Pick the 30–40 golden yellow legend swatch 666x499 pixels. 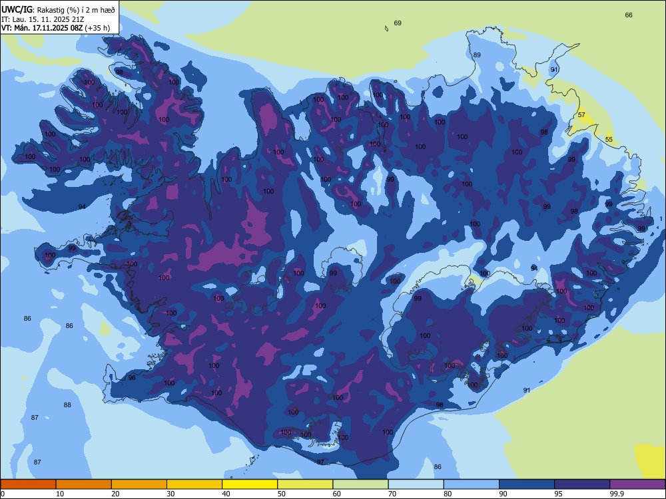point(194,484)
